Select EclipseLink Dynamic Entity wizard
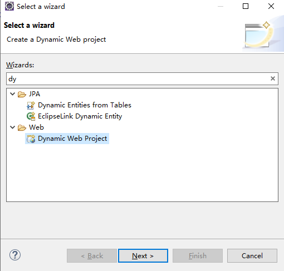The height and width of the screenshot is (271, 284). click(80, 116)
